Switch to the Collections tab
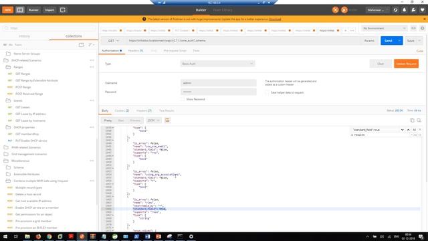The height and width of the screenshot is (241, 428). [x=74, y=36]
